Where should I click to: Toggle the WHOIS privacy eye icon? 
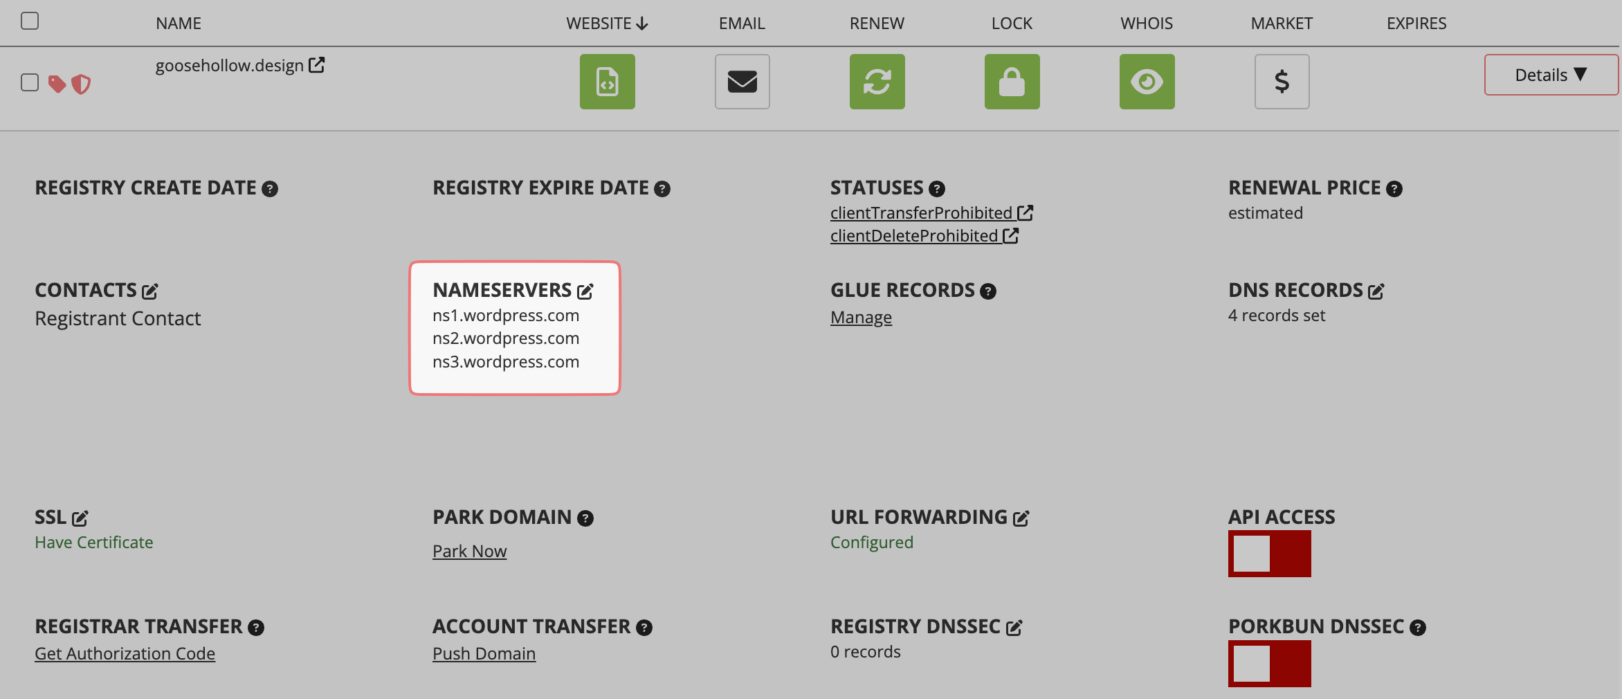(1147, 82)
